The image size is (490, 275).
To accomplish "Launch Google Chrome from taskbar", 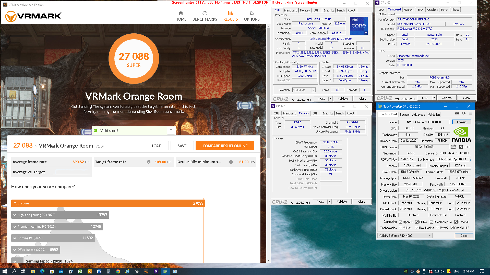I will tap(118, 271).
